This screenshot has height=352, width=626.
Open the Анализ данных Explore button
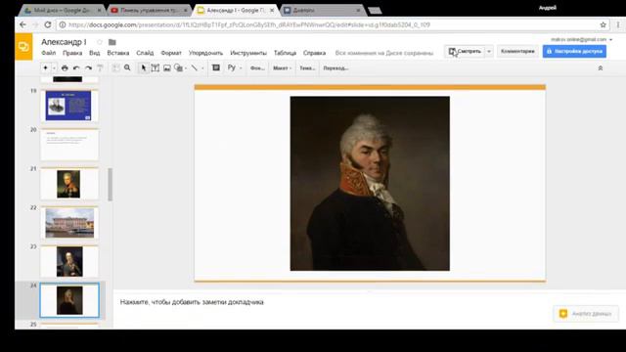click(x=586, y=314)
